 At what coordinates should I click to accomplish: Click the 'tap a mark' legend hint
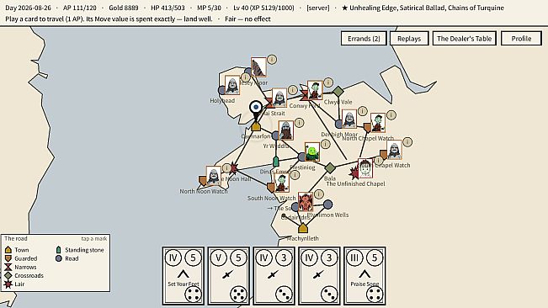94,239
